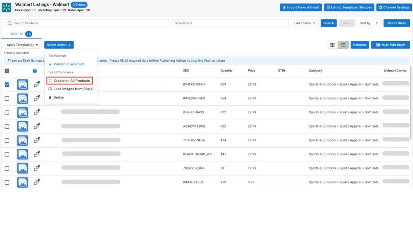Click the Quantity column header
Image resolution: width=413 pixels, height=236 pixels.
(x=226, y=71)
